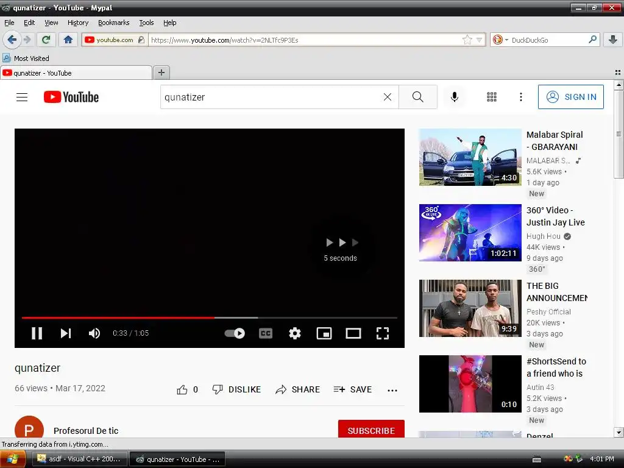624x468 pixels.
Task: Pause the video playback
Action: click(37, 333)
